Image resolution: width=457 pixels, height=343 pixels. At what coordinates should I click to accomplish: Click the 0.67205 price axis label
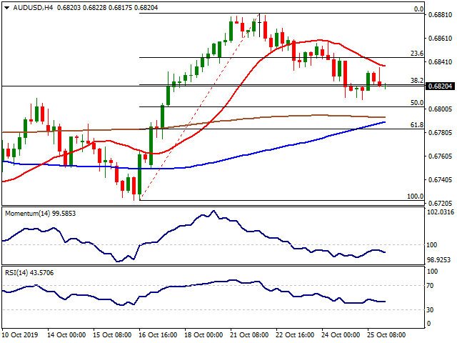pyautogui.click(x=440, y=203)
